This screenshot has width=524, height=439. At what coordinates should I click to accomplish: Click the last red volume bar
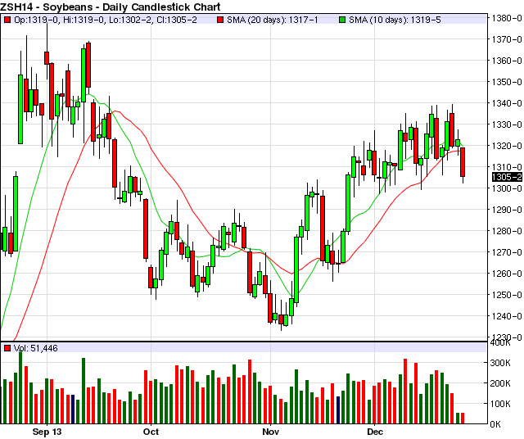click(x=463, y=419)
